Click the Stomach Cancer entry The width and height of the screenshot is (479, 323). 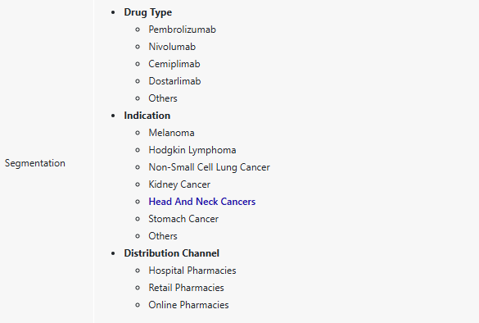(x=183, y=219)
